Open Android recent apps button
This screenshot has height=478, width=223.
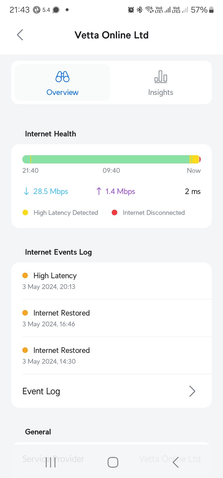pyautogui.click(x=50, y=462)
